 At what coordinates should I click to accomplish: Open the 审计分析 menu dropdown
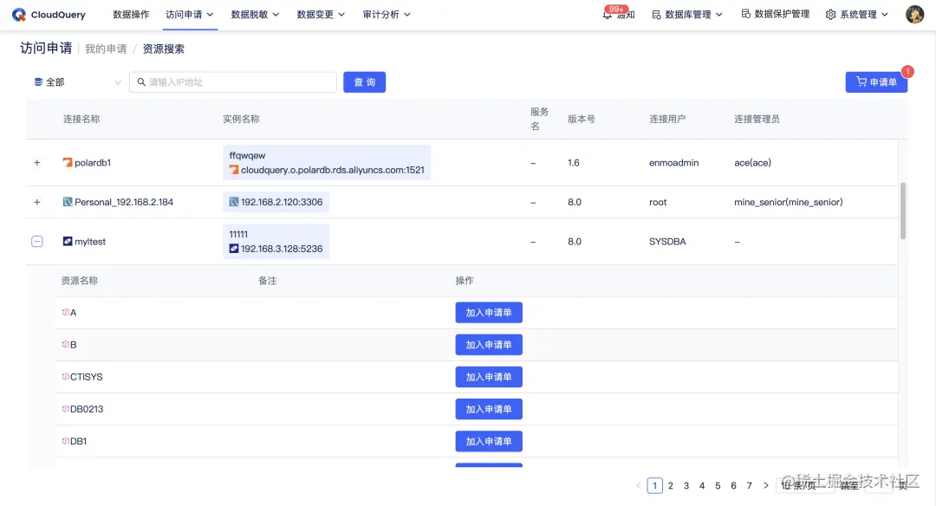click(387, 15)
